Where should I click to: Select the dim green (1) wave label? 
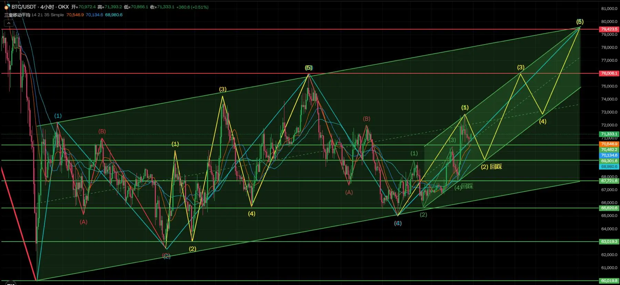click(414, 153)
